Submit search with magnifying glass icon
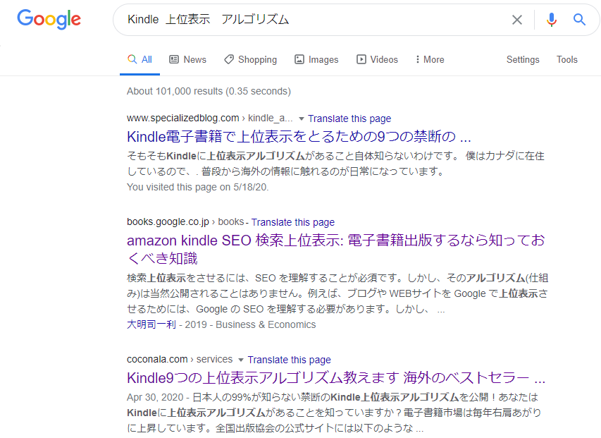The width and height of the screenshot is (601, 438). click(x=579, y=20)
